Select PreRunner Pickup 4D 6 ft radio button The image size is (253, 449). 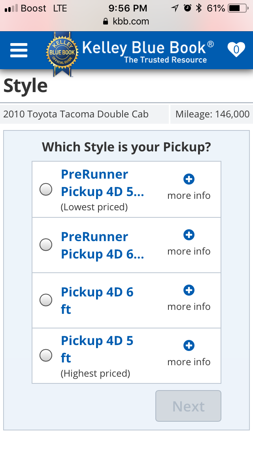point(46,245)
